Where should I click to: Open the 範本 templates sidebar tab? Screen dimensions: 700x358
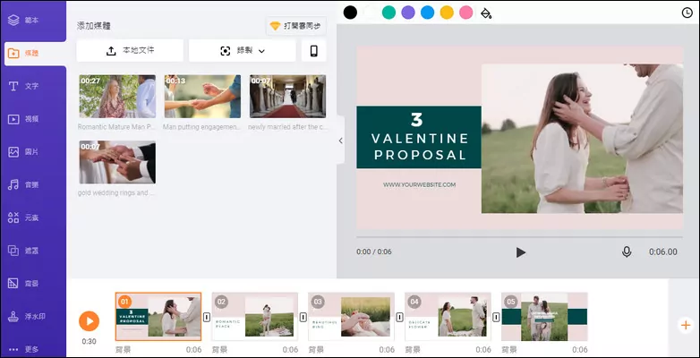click(x=23, y=20)
